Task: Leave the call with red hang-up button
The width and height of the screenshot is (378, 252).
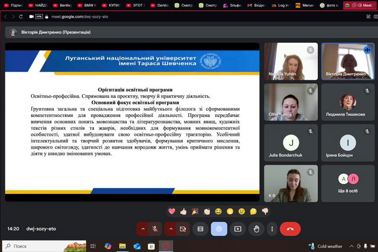Action: pos(290,229)
